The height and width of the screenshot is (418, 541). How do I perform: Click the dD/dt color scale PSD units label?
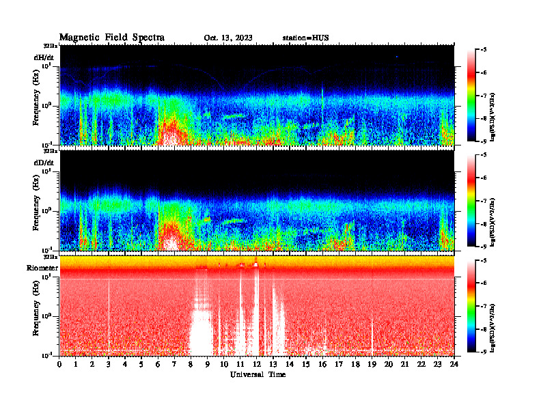pyautogui.click(x=493, y=223)
